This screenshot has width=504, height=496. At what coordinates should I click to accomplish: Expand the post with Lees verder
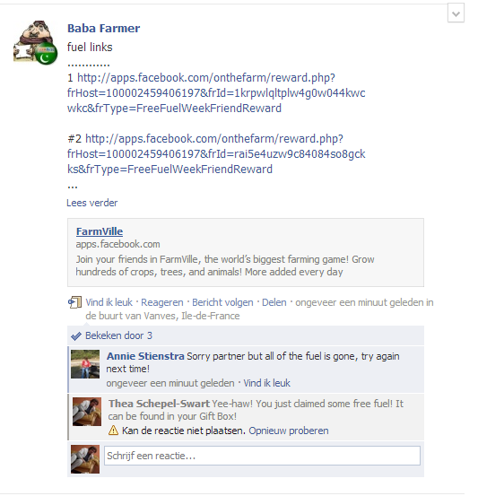[x=92, y=203]
